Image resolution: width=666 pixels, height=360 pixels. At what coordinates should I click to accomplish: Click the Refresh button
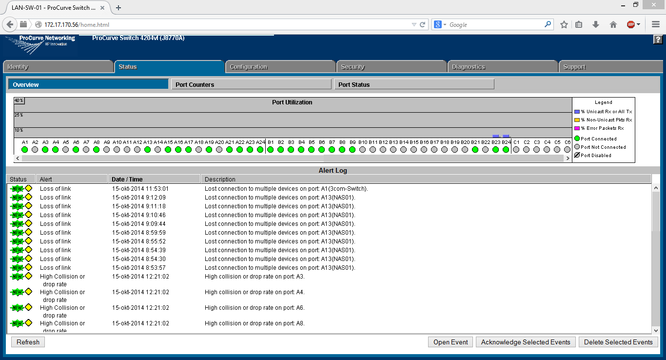pyautogui.click(x=28, y=342)
